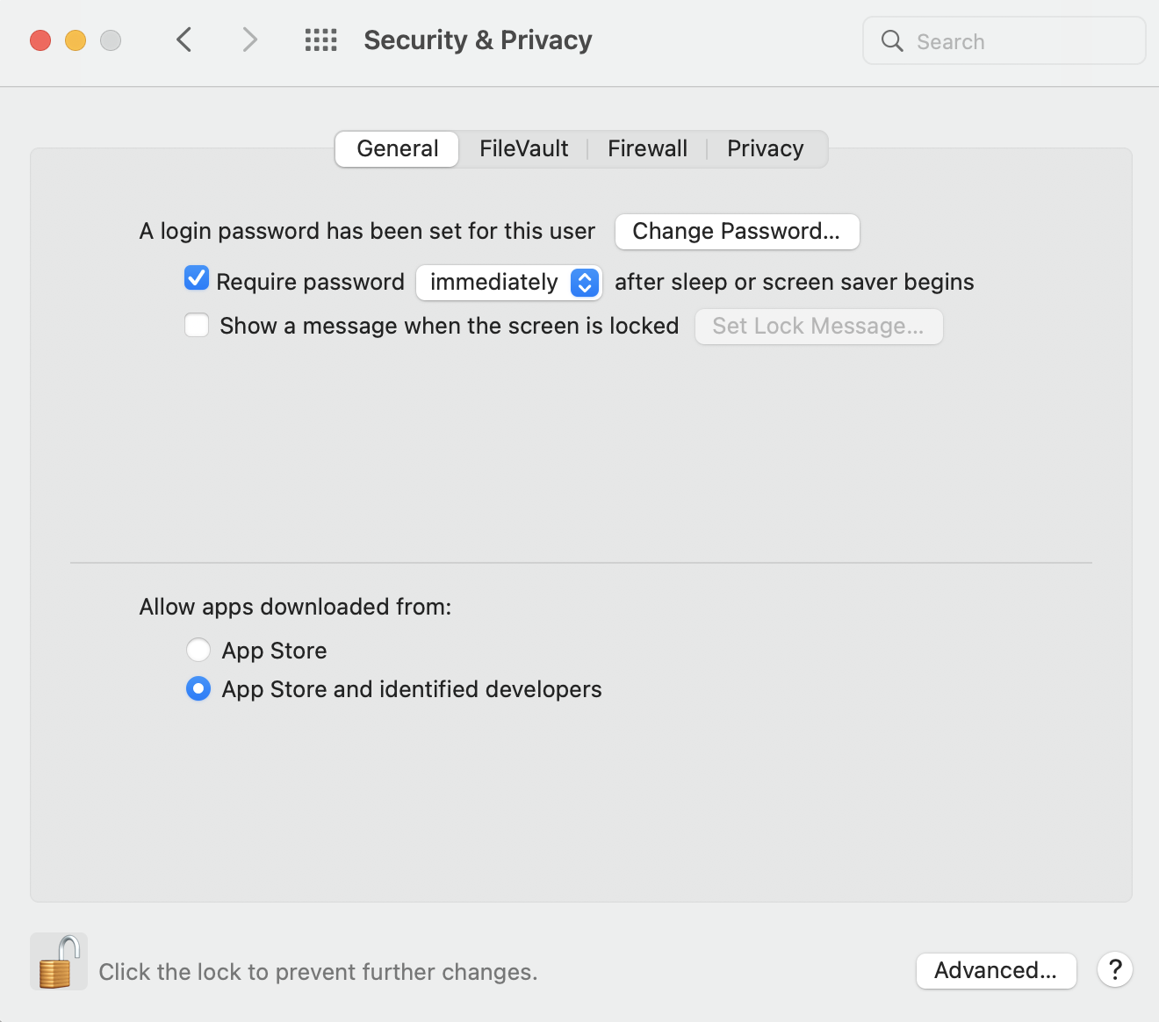Switch to the Privacy tab

765,148
